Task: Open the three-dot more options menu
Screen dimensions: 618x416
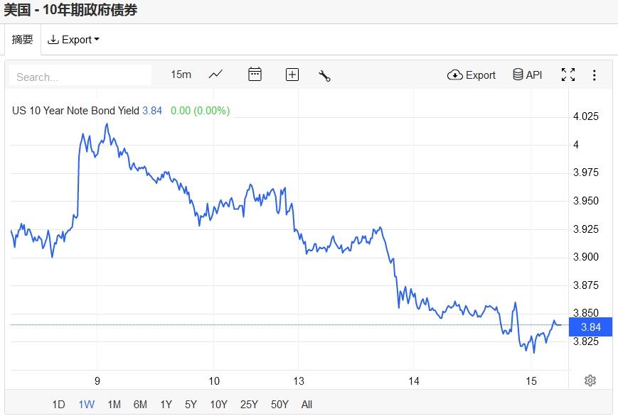Action: (595, 75)
